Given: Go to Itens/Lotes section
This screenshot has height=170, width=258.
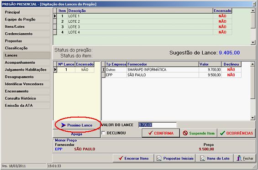Looking at the screenshot, I should [27, 26].
